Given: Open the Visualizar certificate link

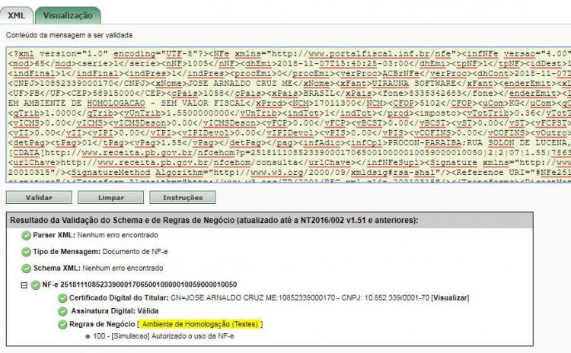Looking at the screenshot, I should click(x=450, y=298).
